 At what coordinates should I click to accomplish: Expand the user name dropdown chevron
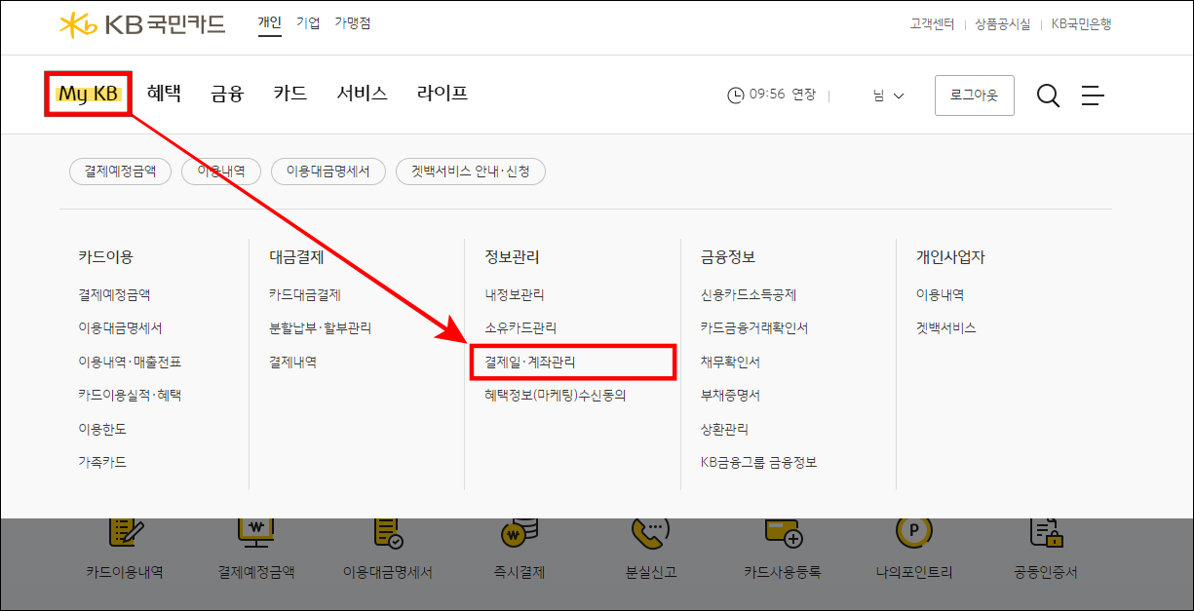pos(900,95)
